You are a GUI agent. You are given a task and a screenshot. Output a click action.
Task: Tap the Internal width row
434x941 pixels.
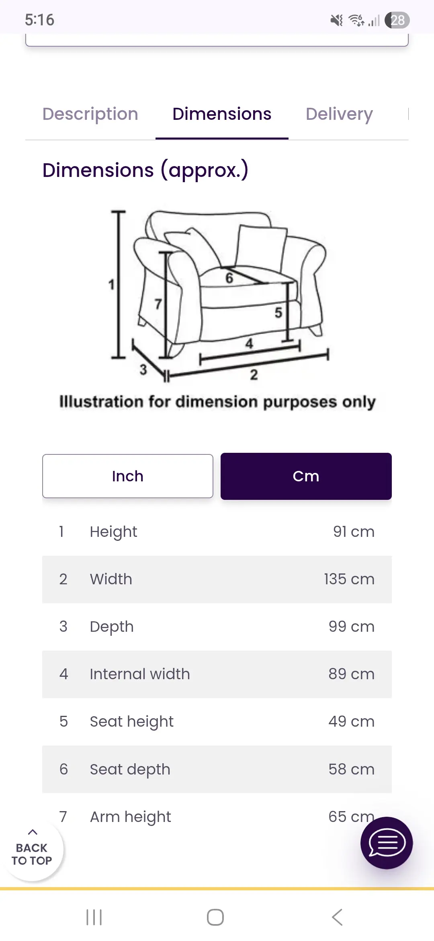(217, 674)
